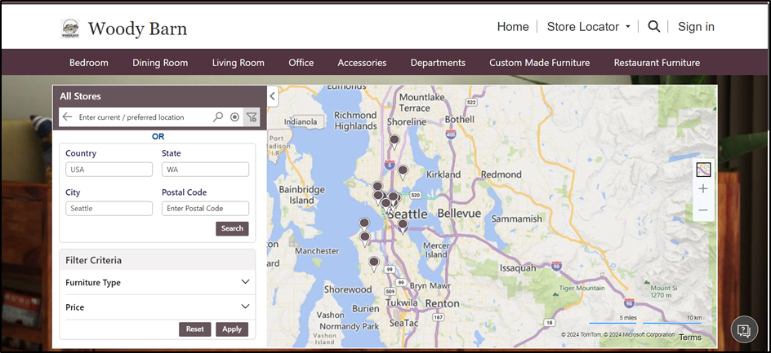The image size is (771, 353).
Task: Expand the Price filter
Action: (245, 307)
